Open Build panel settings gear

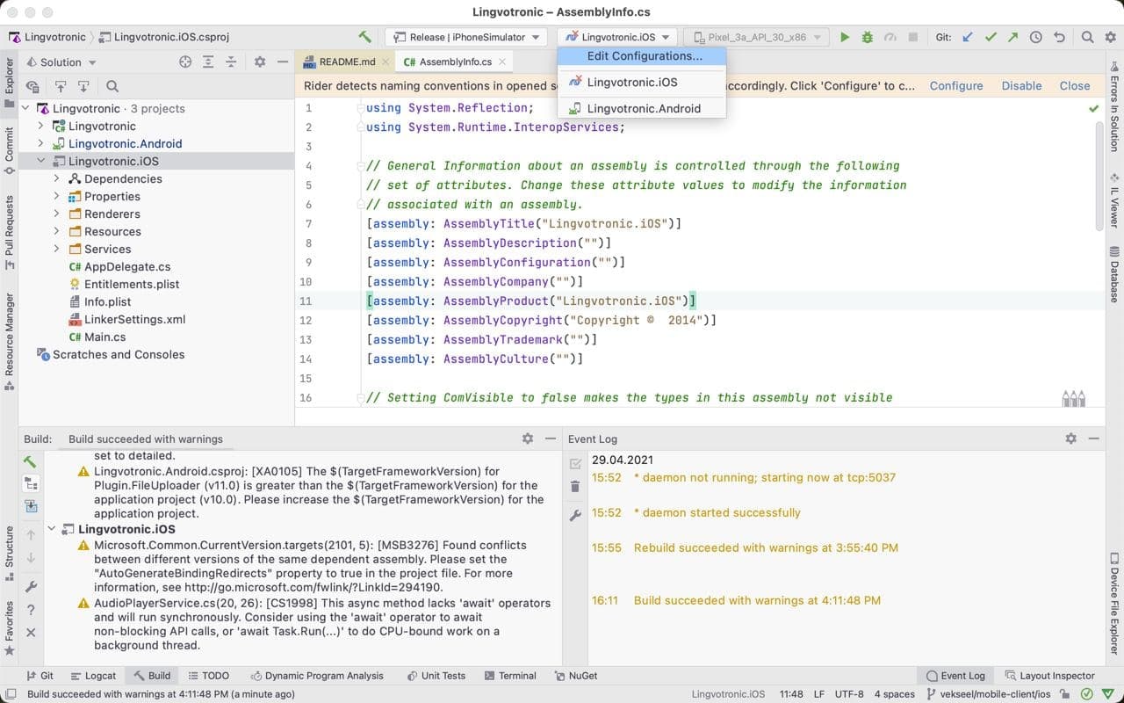pyautogui.click(x=527, y=438)
